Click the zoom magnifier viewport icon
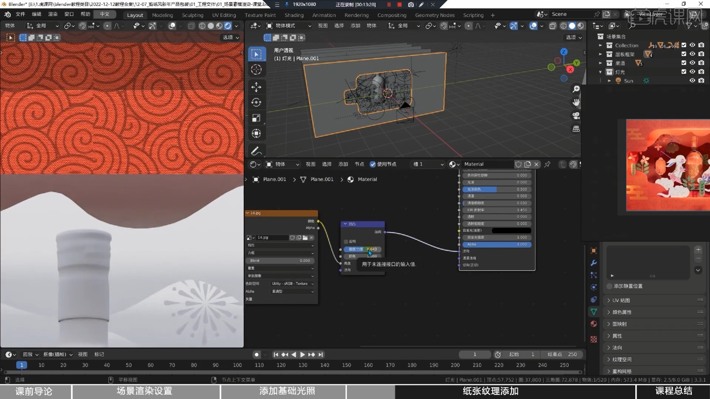 576,89
